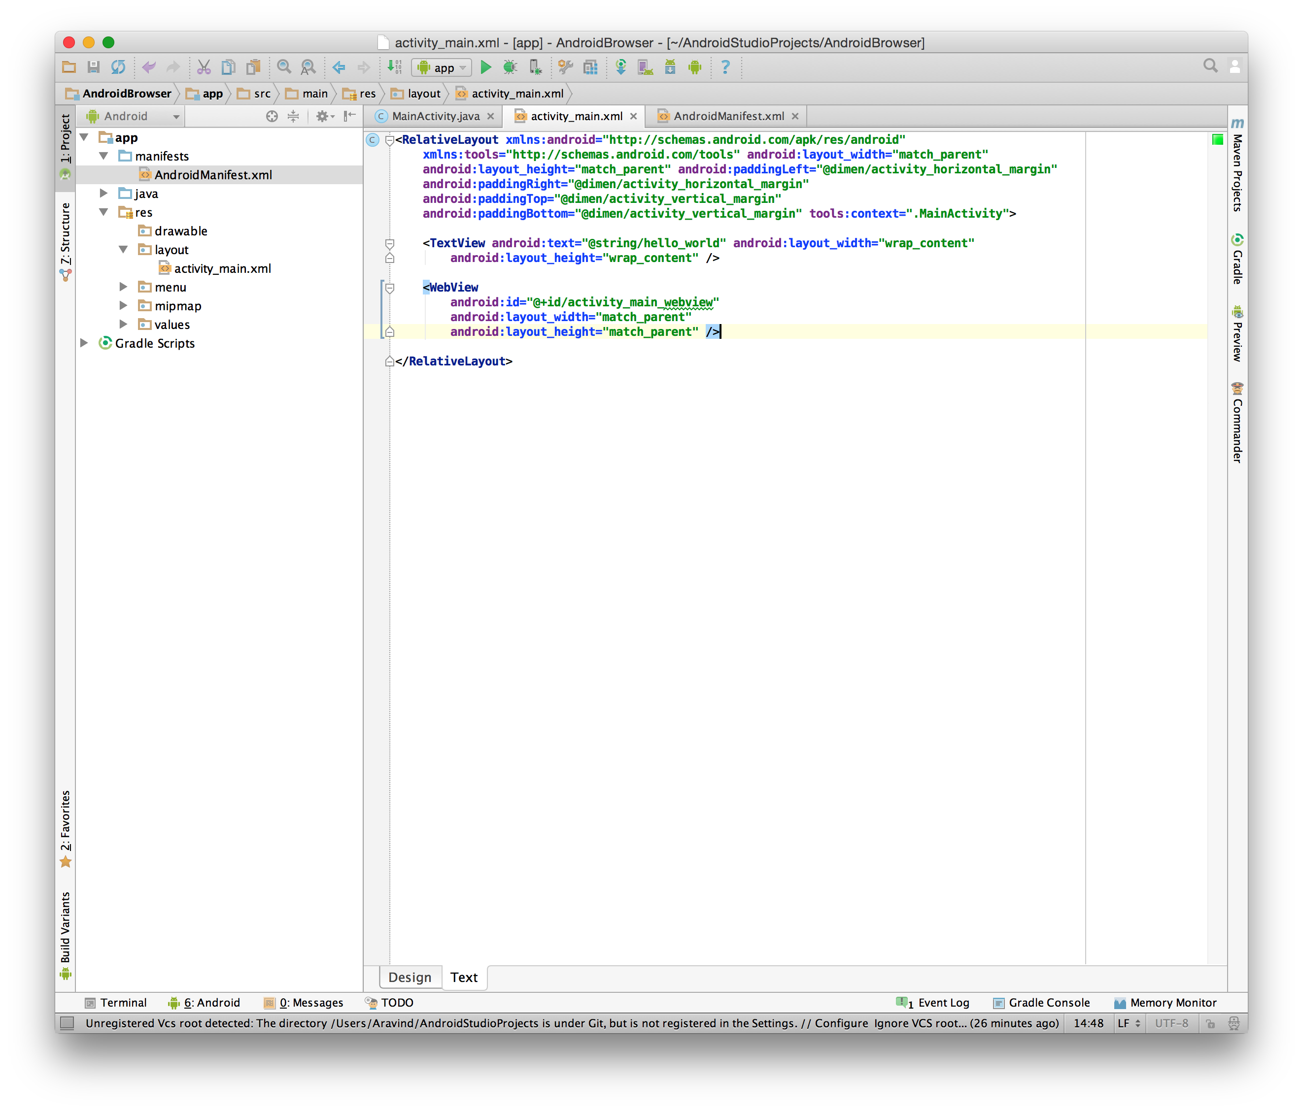Expand the mipmap folder in res

[126, 306]
